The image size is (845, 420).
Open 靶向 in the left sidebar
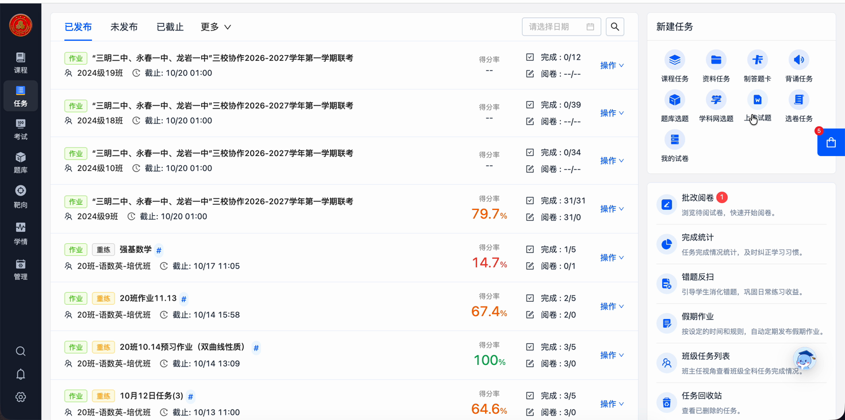(x=21, y=197)
